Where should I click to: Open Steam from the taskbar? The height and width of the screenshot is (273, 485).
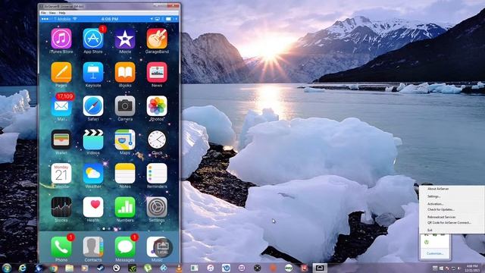(x=101, y=268)
